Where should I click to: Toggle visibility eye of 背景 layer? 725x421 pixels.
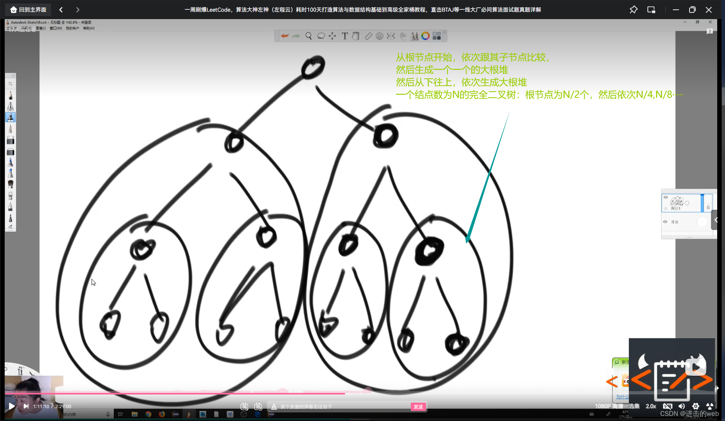coord(665,222)
